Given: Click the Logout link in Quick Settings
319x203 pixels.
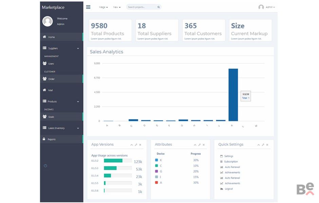Looking at the screenshot, I should tap(228, 189).
